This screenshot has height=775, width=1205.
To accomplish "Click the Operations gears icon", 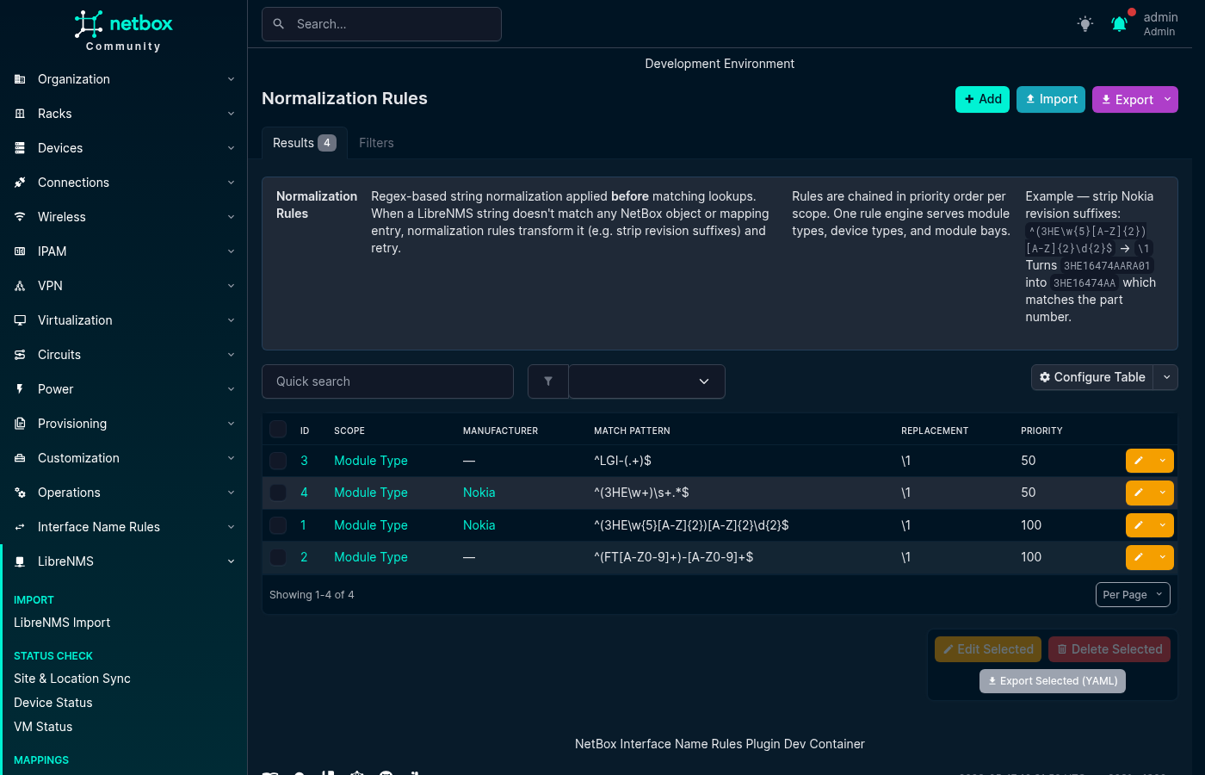I will pos(20,493).
